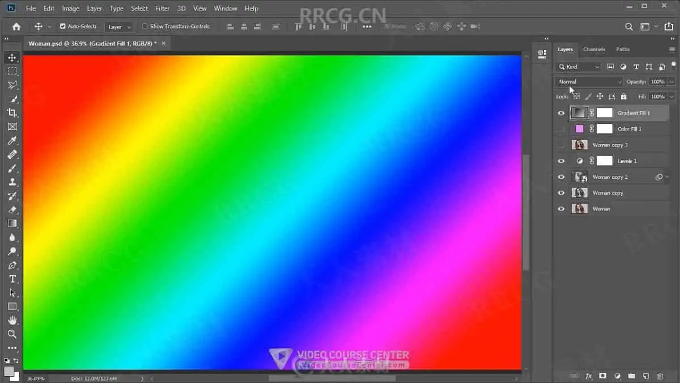This screenshot has width=680, height=383.
Task: Open the Search magnifier in options bar
Action: (x=629, y=26)
